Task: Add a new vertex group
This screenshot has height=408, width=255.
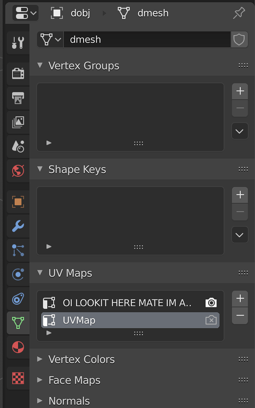Action: click(x=240, y=91)
